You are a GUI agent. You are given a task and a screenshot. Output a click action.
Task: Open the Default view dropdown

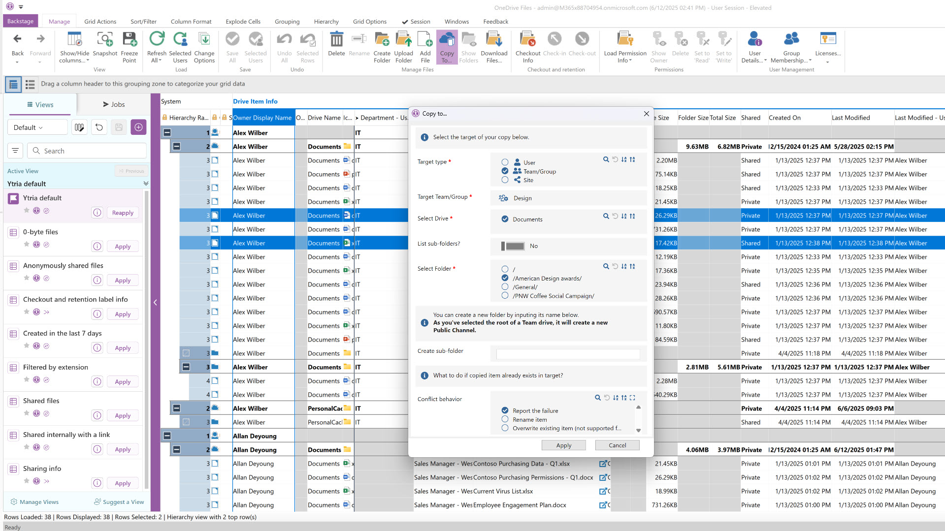[37, 127]
